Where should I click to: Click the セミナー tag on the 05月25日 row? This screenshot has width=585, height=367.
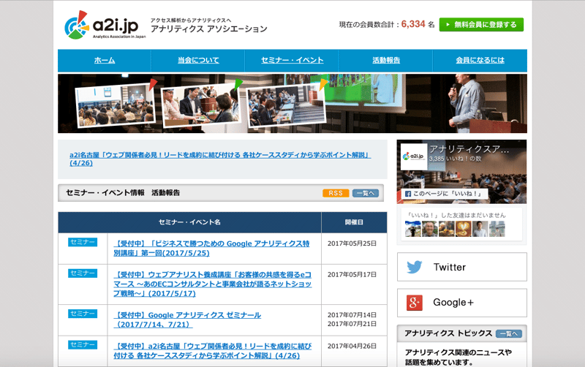coord(83,242)
